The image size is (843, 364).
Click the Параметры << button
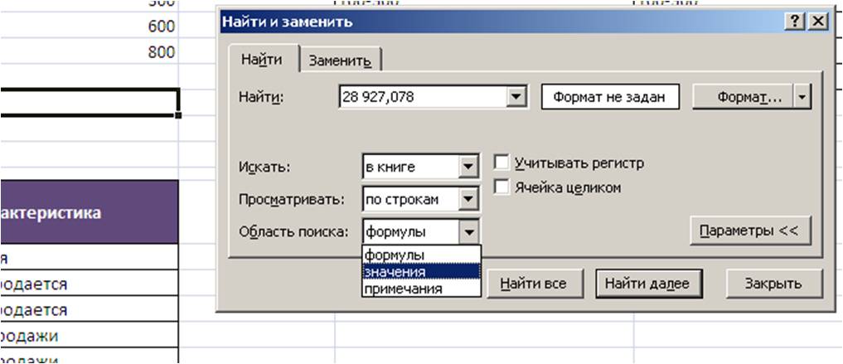coord(749,231)
